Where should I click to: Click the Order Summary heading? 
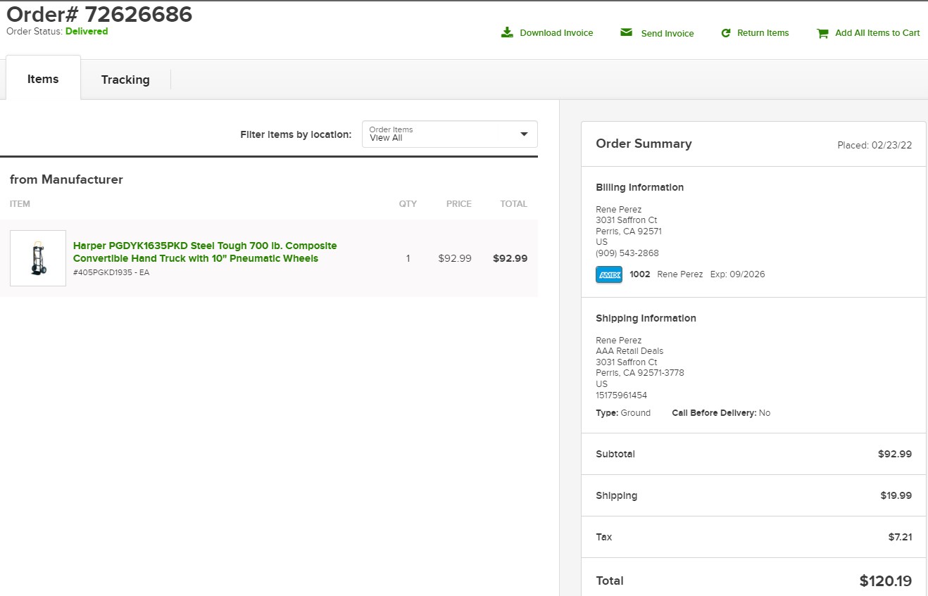(644, 144)
